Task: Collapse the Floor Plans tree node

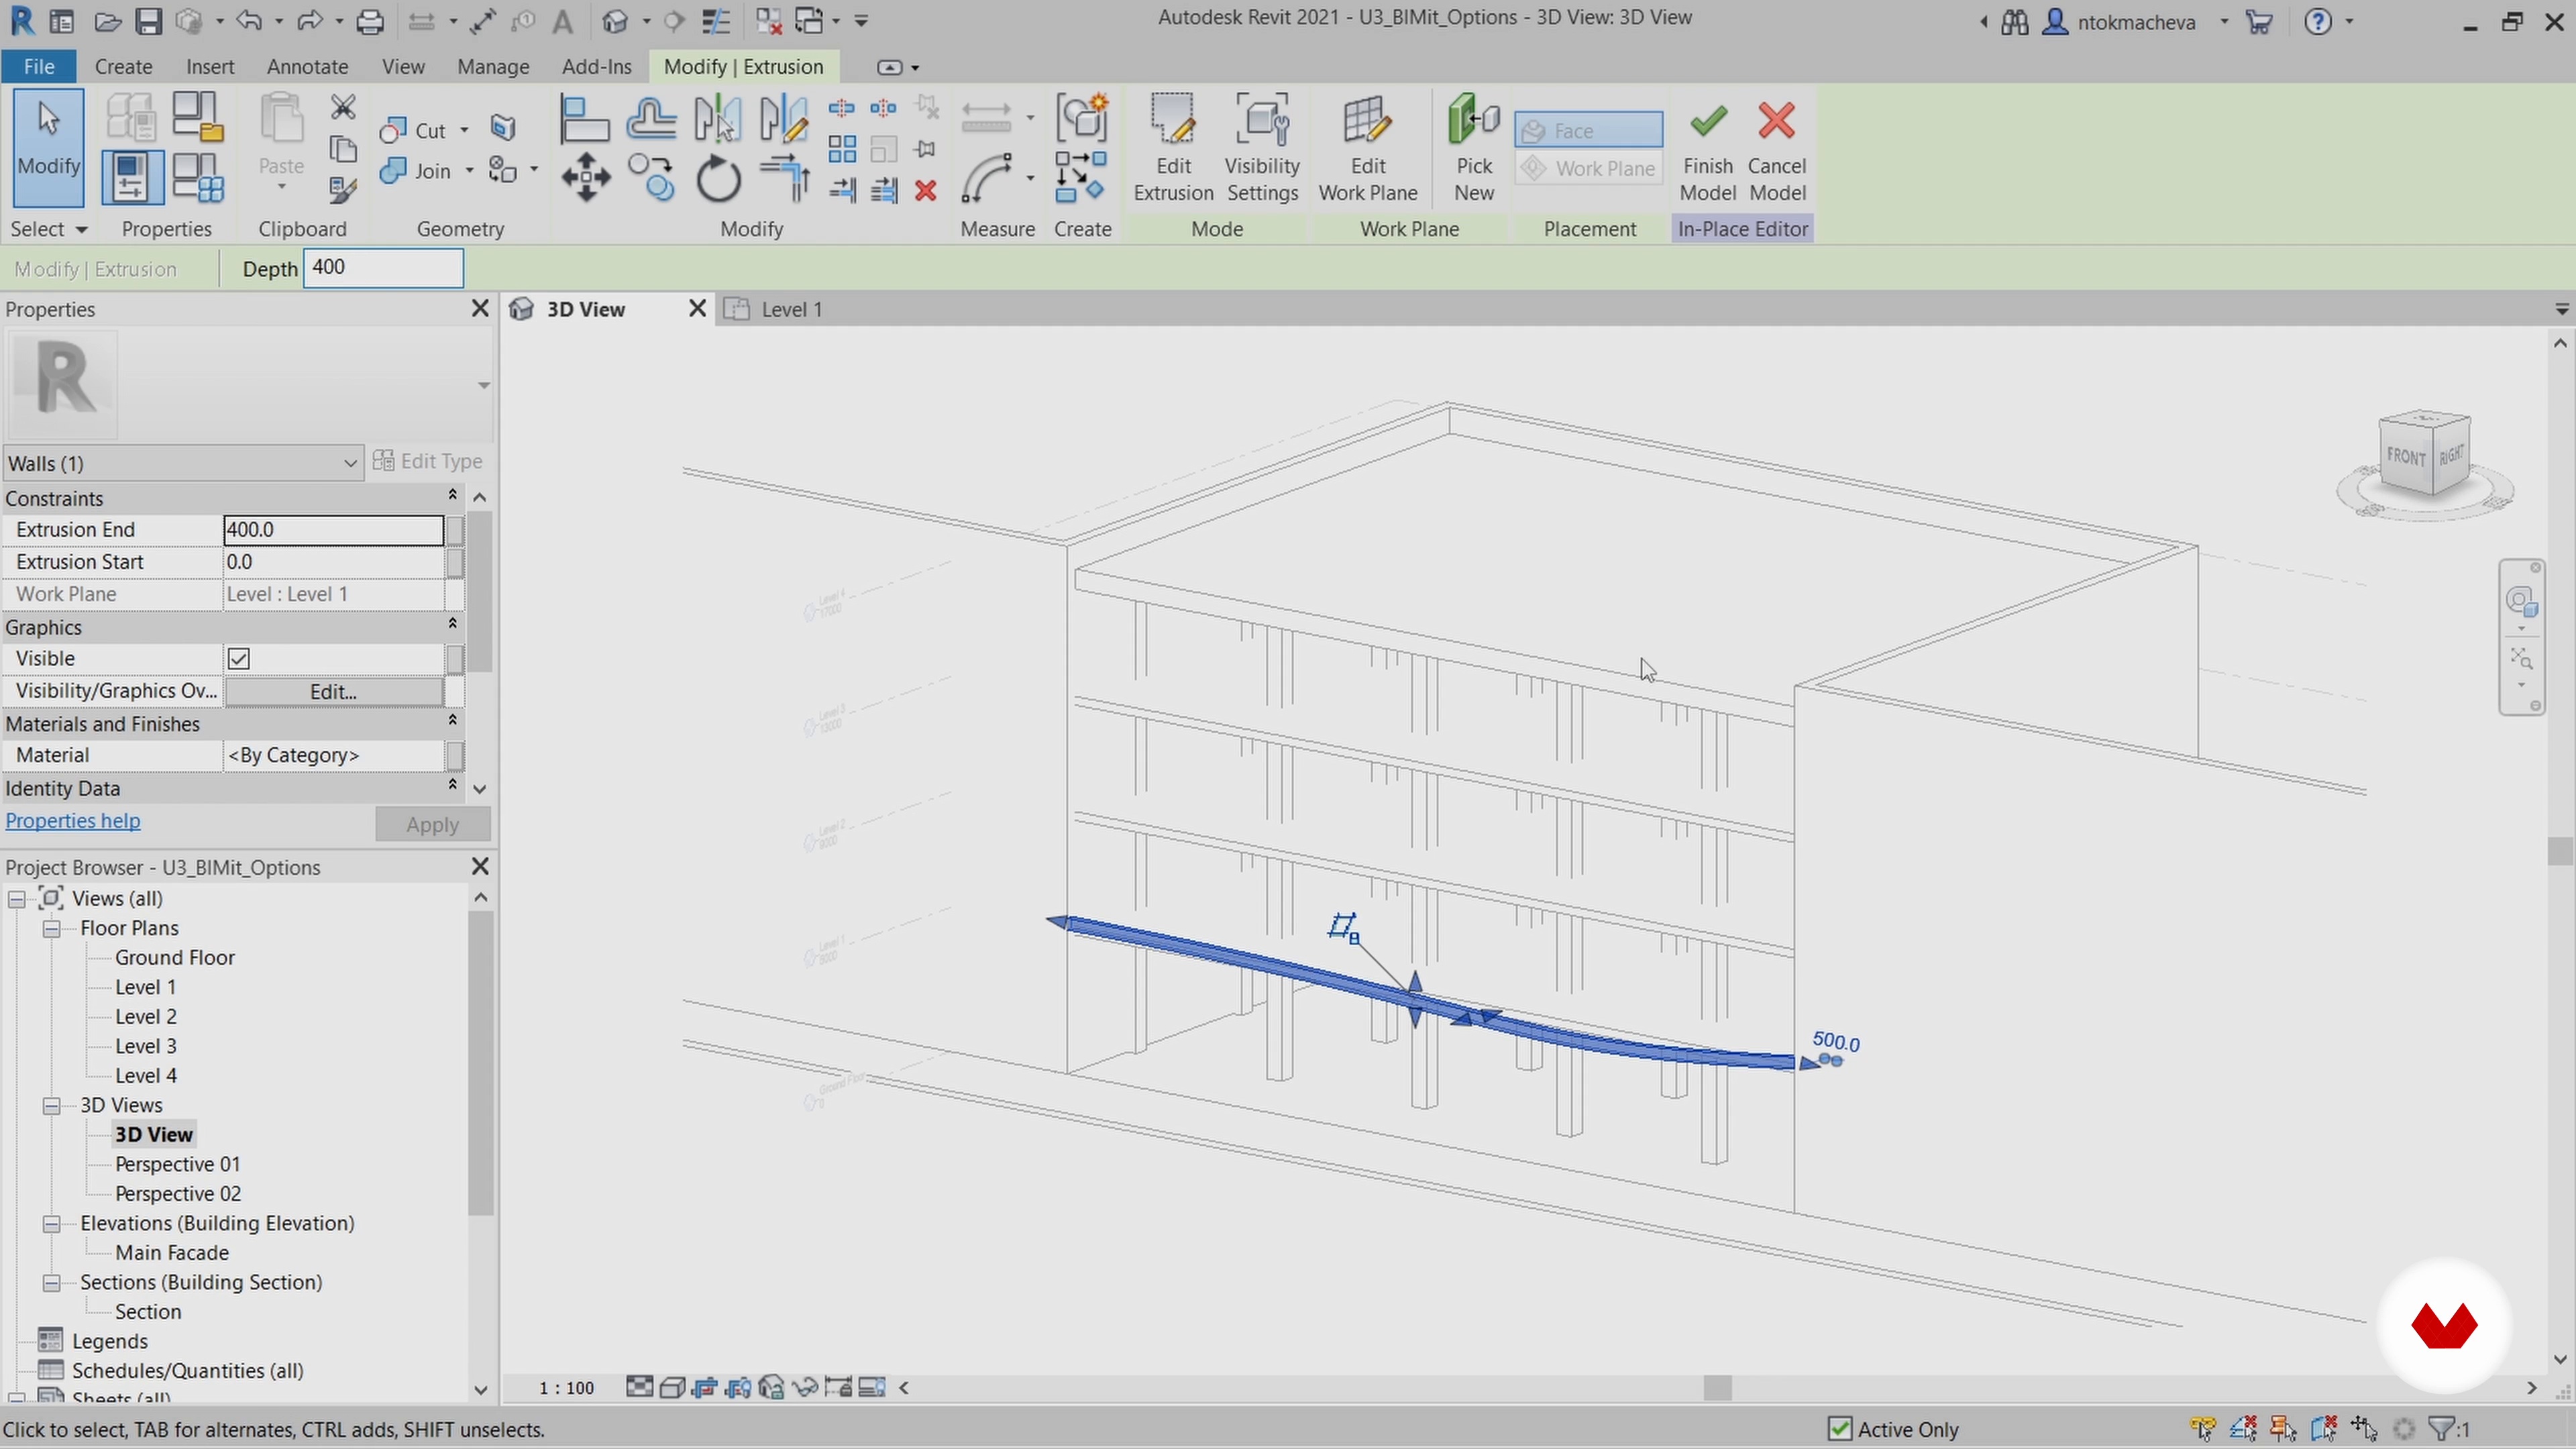Action: point(51,928)
